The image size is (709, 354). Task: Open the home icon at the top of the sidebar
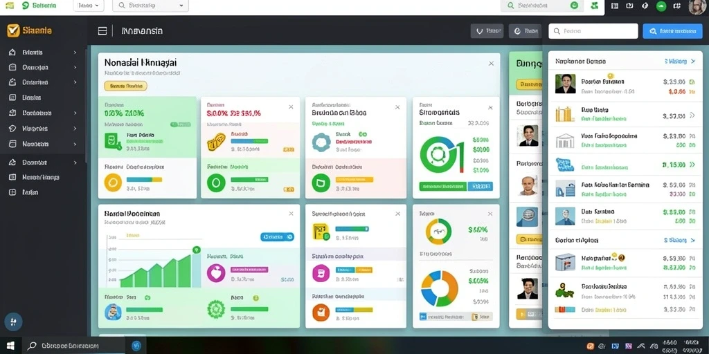coord(12,53)
